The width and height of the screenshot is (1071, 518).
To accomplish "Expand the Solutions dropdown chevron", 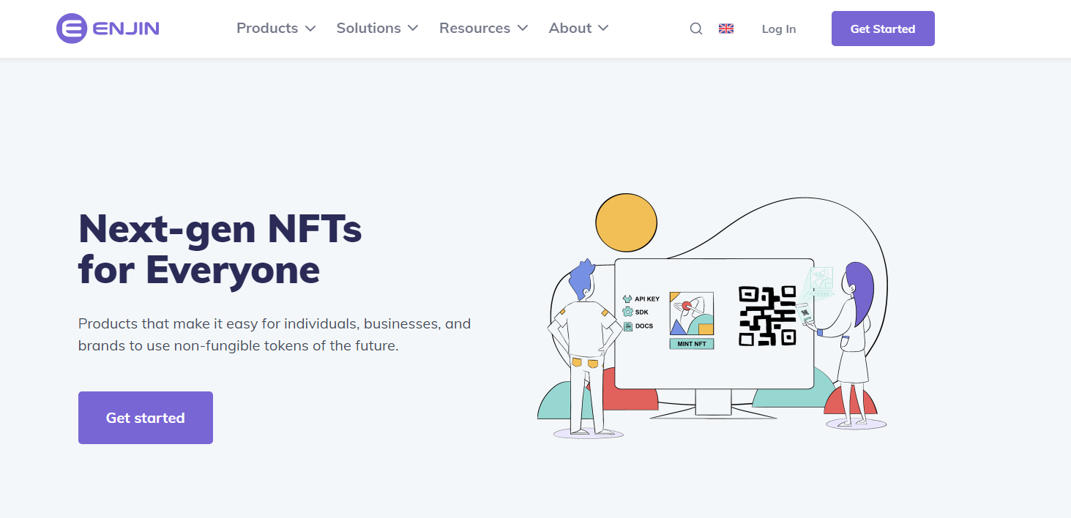I will (x=413, y=29).
